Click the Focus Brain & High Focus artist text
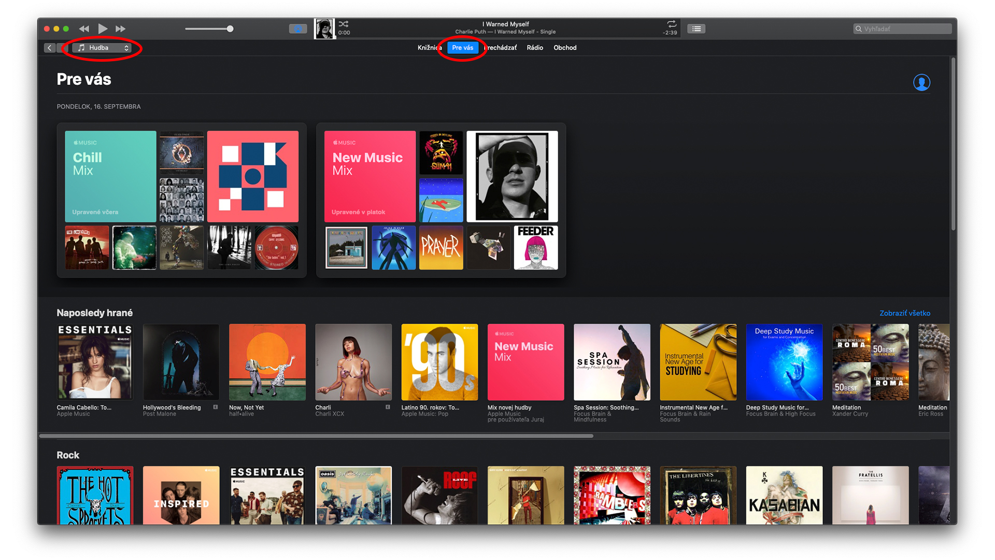The image size is (995, 560). pos(780,414)
